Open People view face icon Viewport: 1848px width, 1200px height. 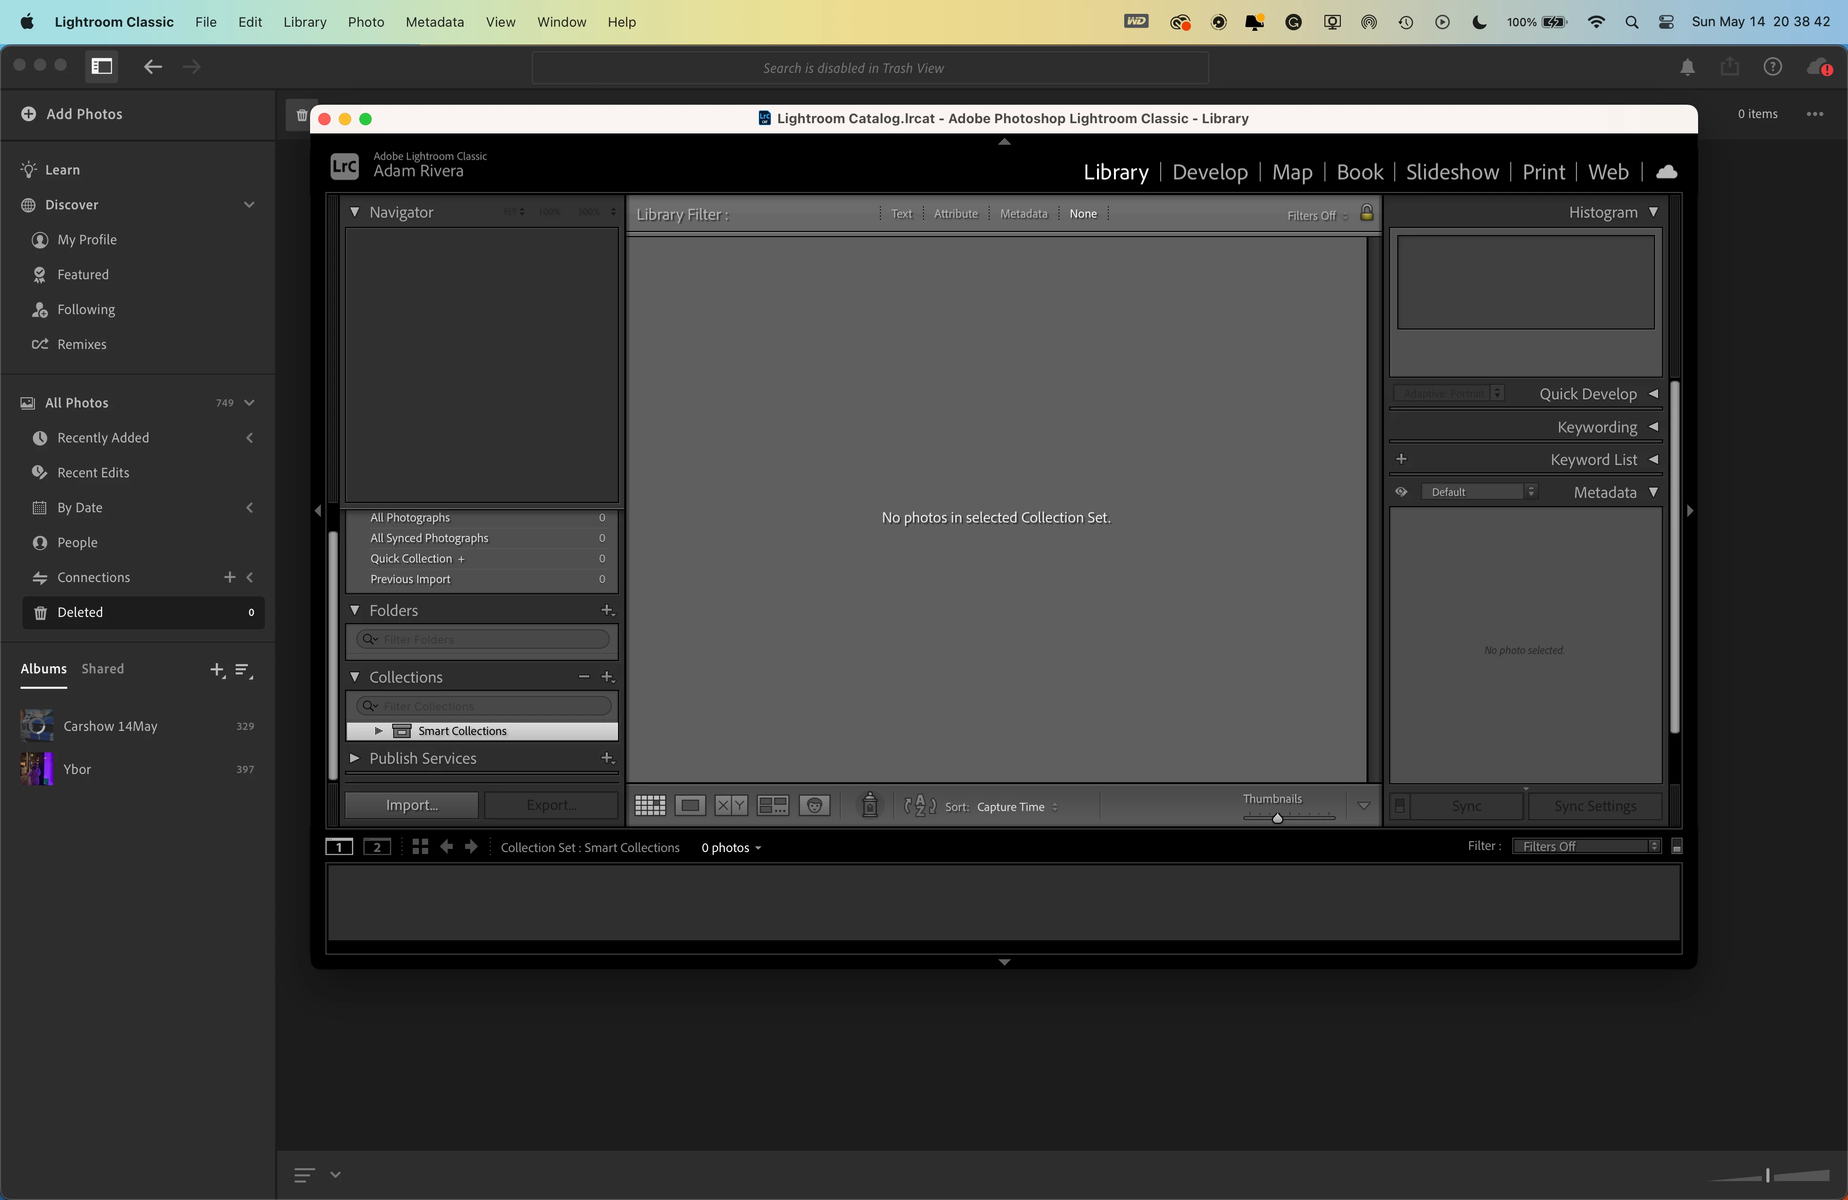[814, 806]
